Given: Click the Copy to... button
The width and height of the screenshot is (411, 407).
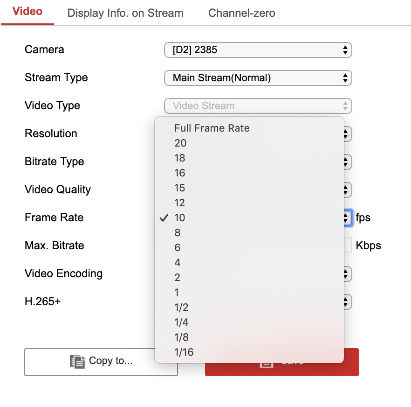Looking at the screenshot, I should point(101,362).
